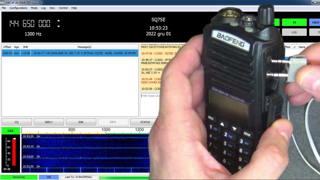Click the 10:51:49 red log entry
The image size is (320, 180).
[151, 81]
